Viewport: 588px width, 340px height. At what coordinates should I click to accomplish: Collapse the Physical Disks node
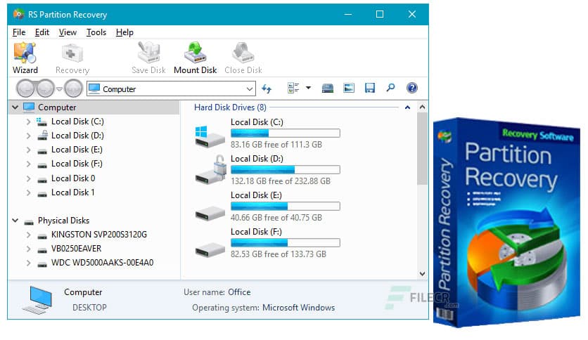point(15,220)
